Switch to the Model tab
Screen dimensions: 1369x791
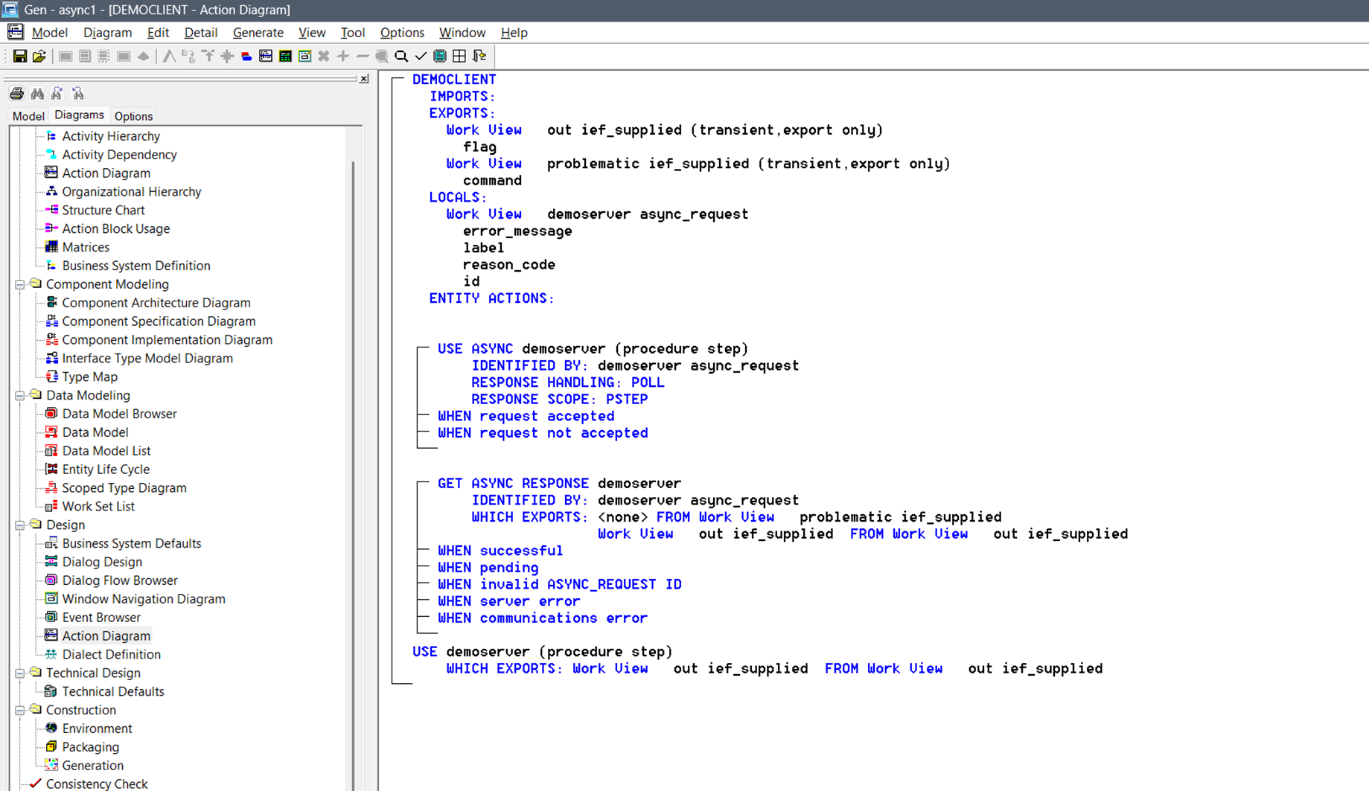tap(28, 116)
